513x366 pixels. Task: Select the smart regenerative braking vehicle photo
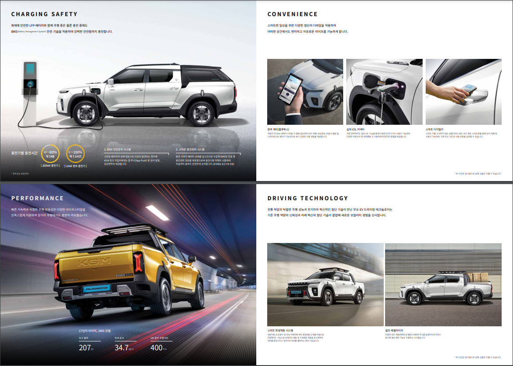tap(325, 284)
